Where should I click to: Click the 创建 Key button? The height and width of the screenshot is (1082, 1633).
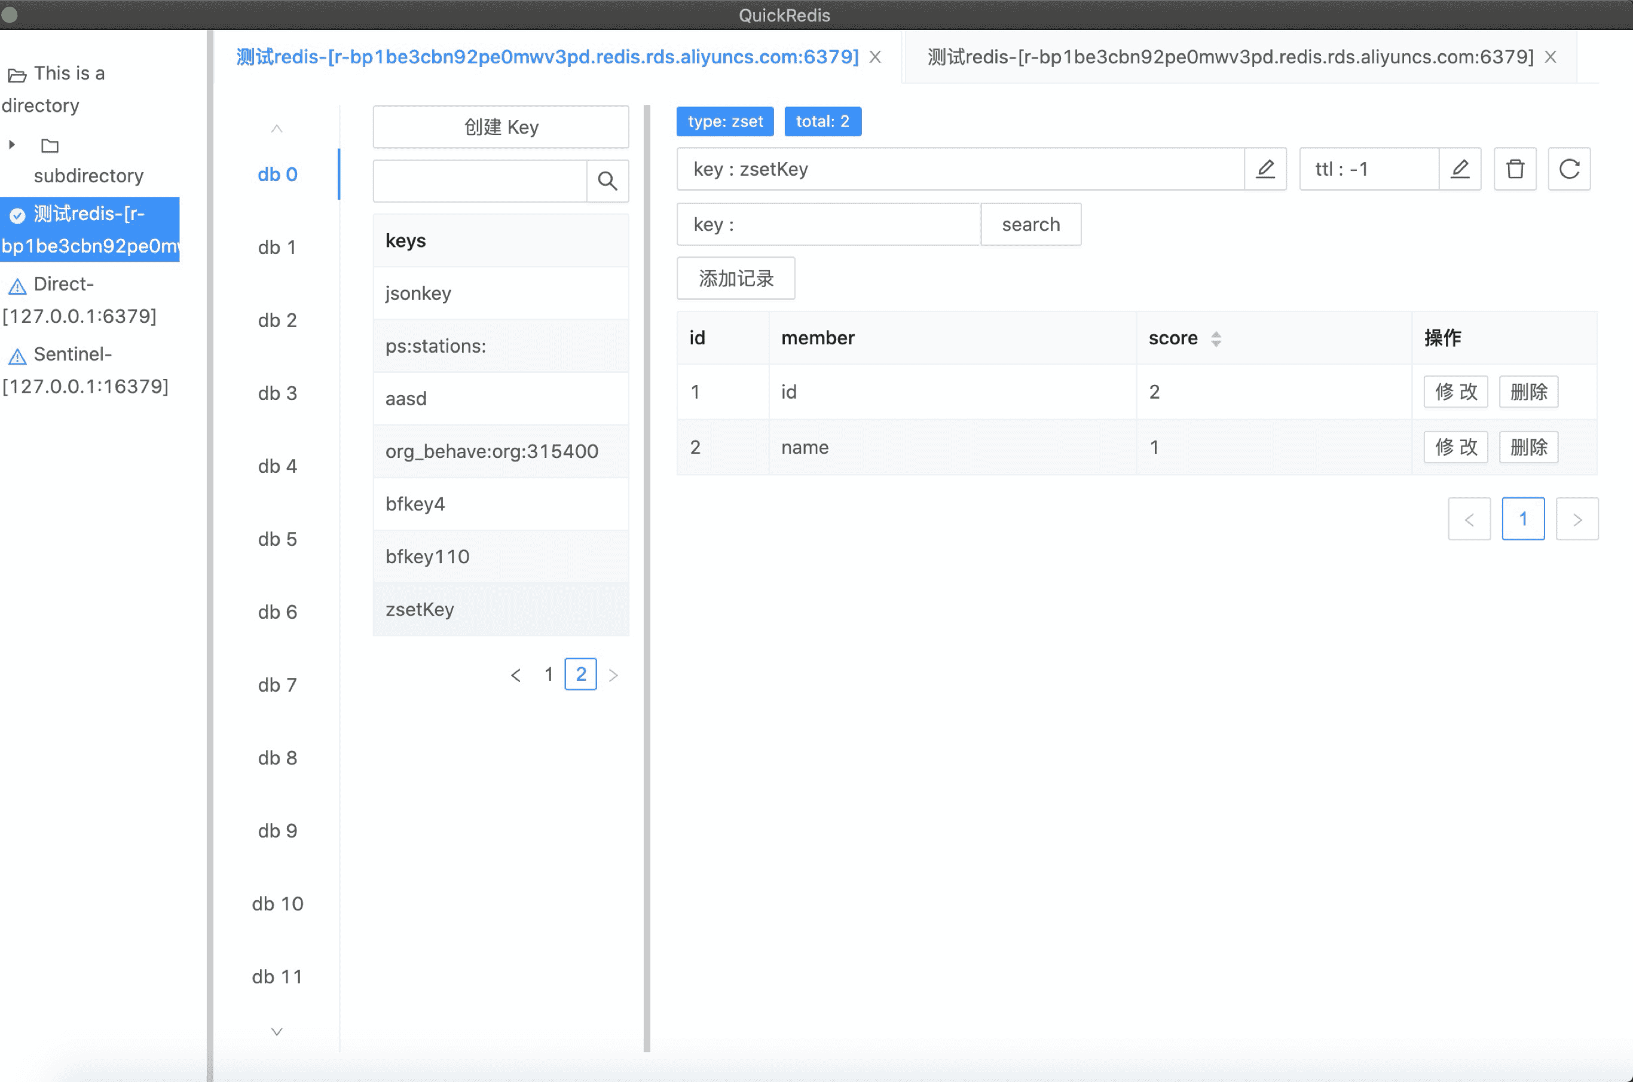click(501, 127)
